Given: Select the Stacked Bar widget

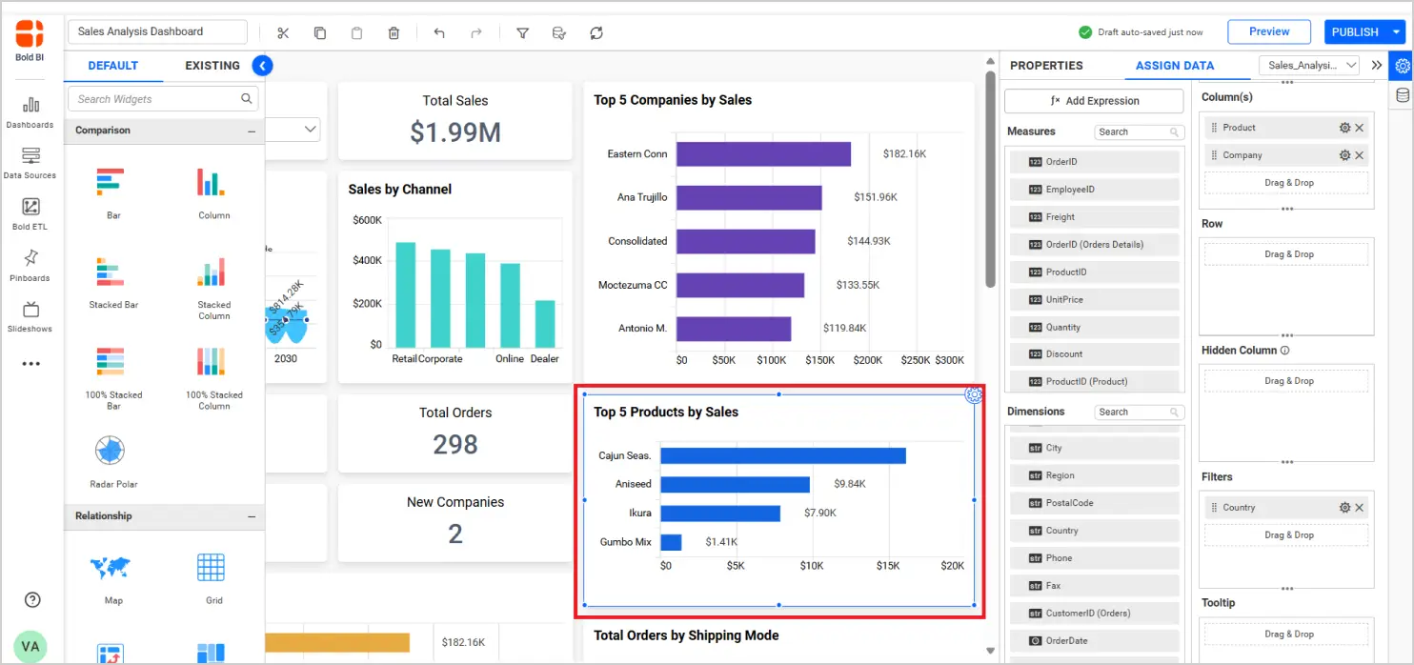Looking at the screenshot, I should pyautogui.click(x=112, y=283).
